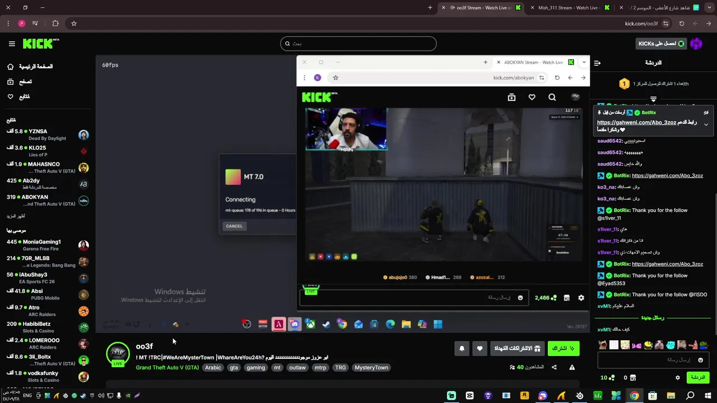The width and height of the screenshot is (717, 403).
Task: Click the Windows search taskbar icon
Action: coord(690,396)
